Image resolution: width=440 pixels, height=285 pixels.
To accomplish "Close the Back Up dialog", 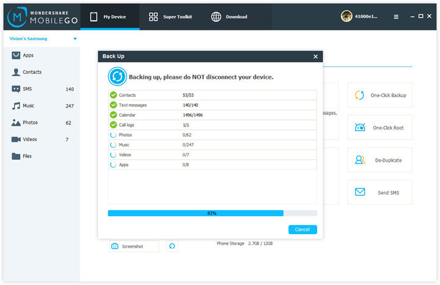I will point(315,57).
